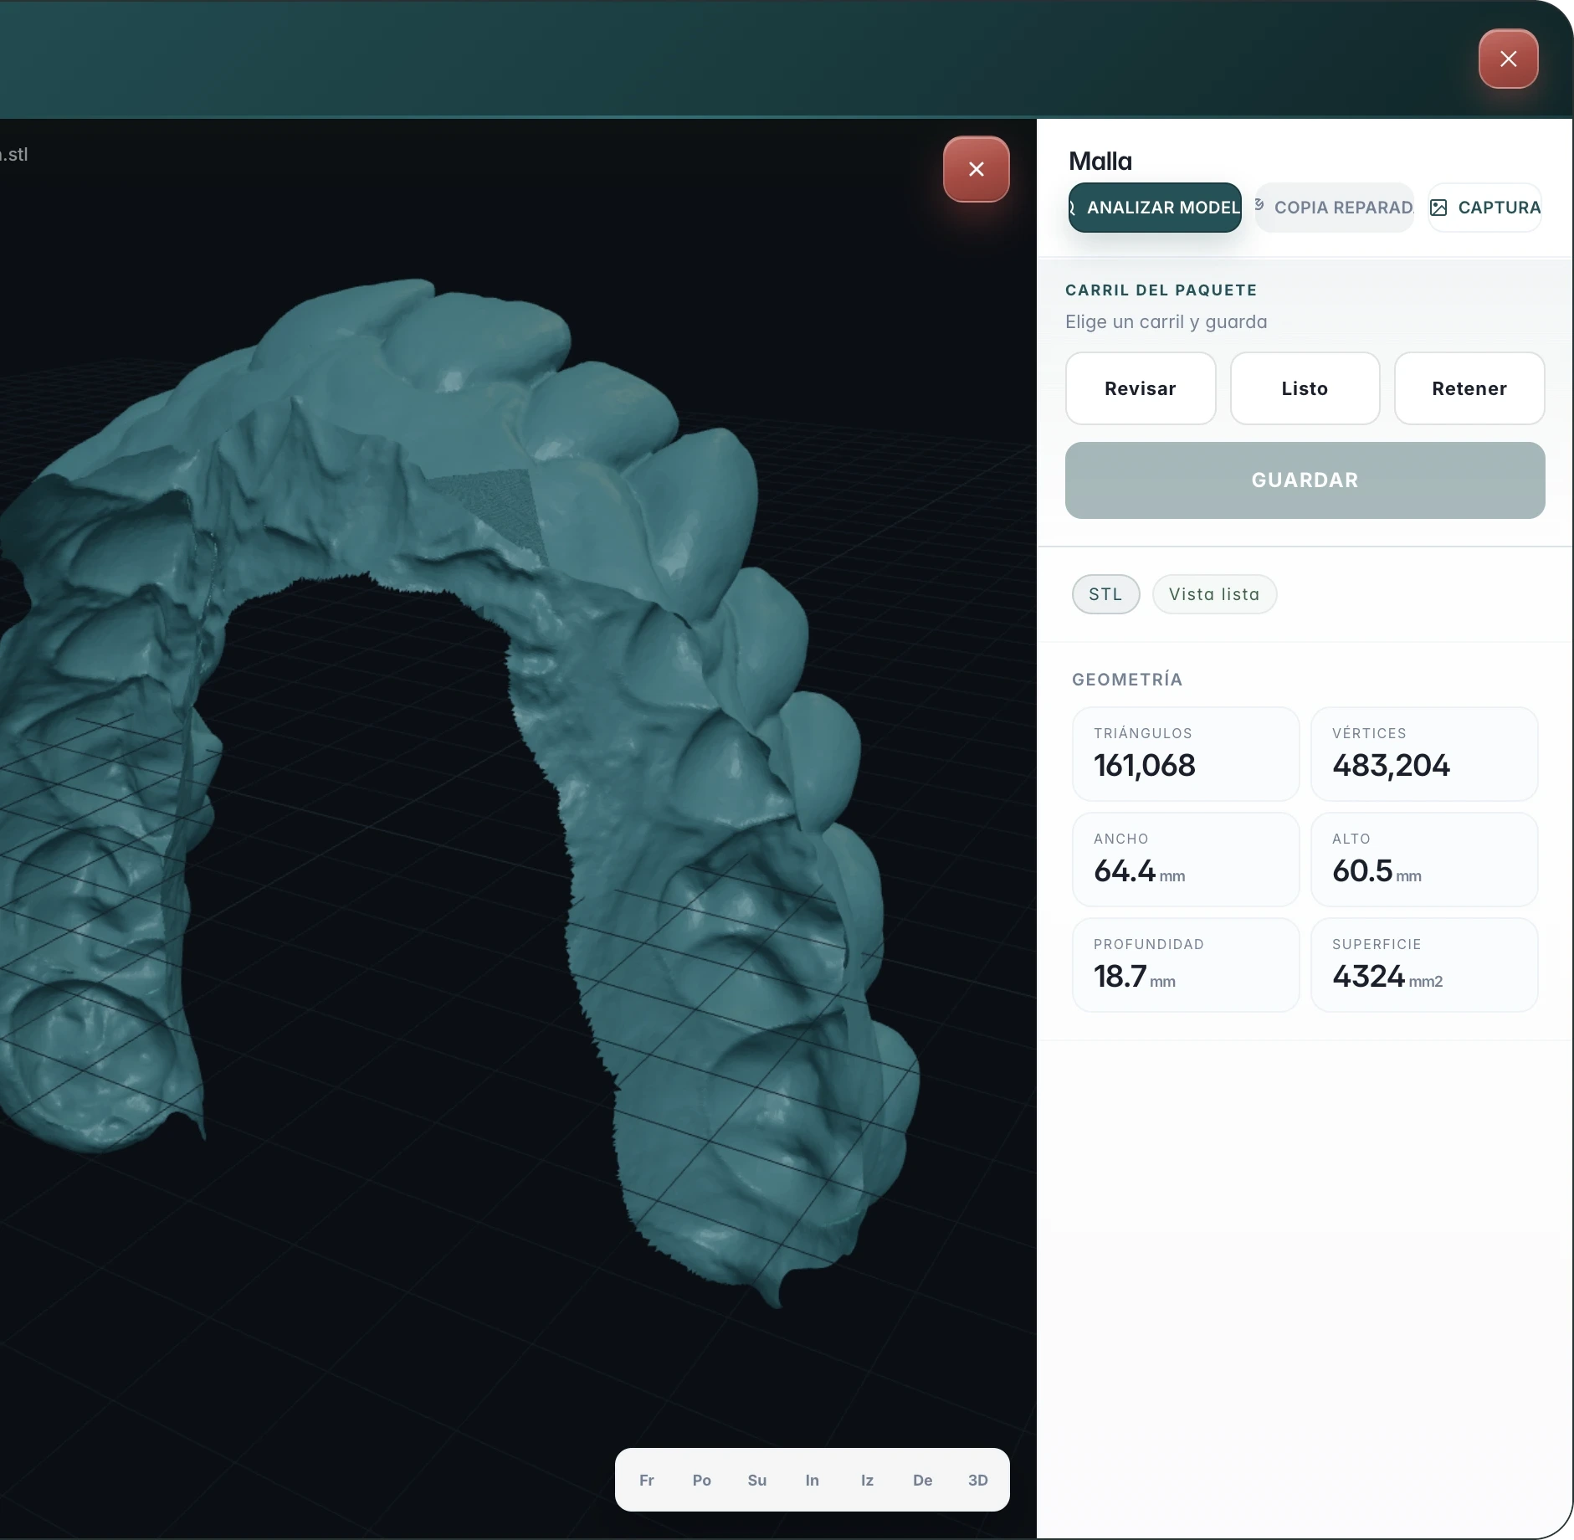Click the Malla panel heading
Screen dimensions: 1574x1540
pos(1100,161)
